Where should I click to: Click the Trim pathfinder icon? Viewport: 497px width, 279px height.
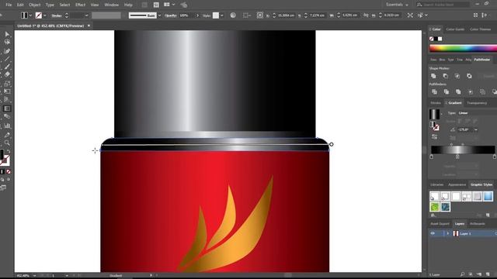click(x=447, y=91)
